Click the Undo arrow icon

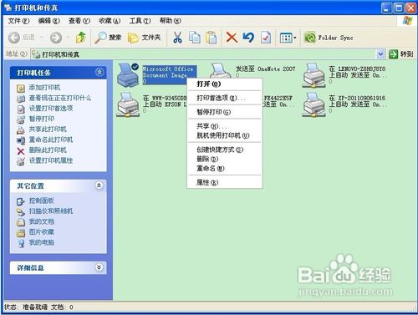(248, 38)
